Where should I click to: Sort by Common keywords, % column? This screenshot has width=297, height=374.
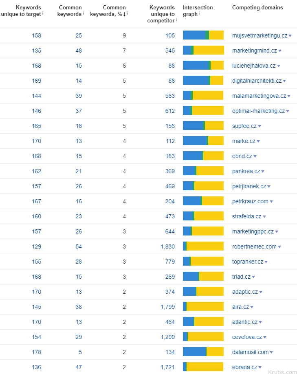point(114,11)
